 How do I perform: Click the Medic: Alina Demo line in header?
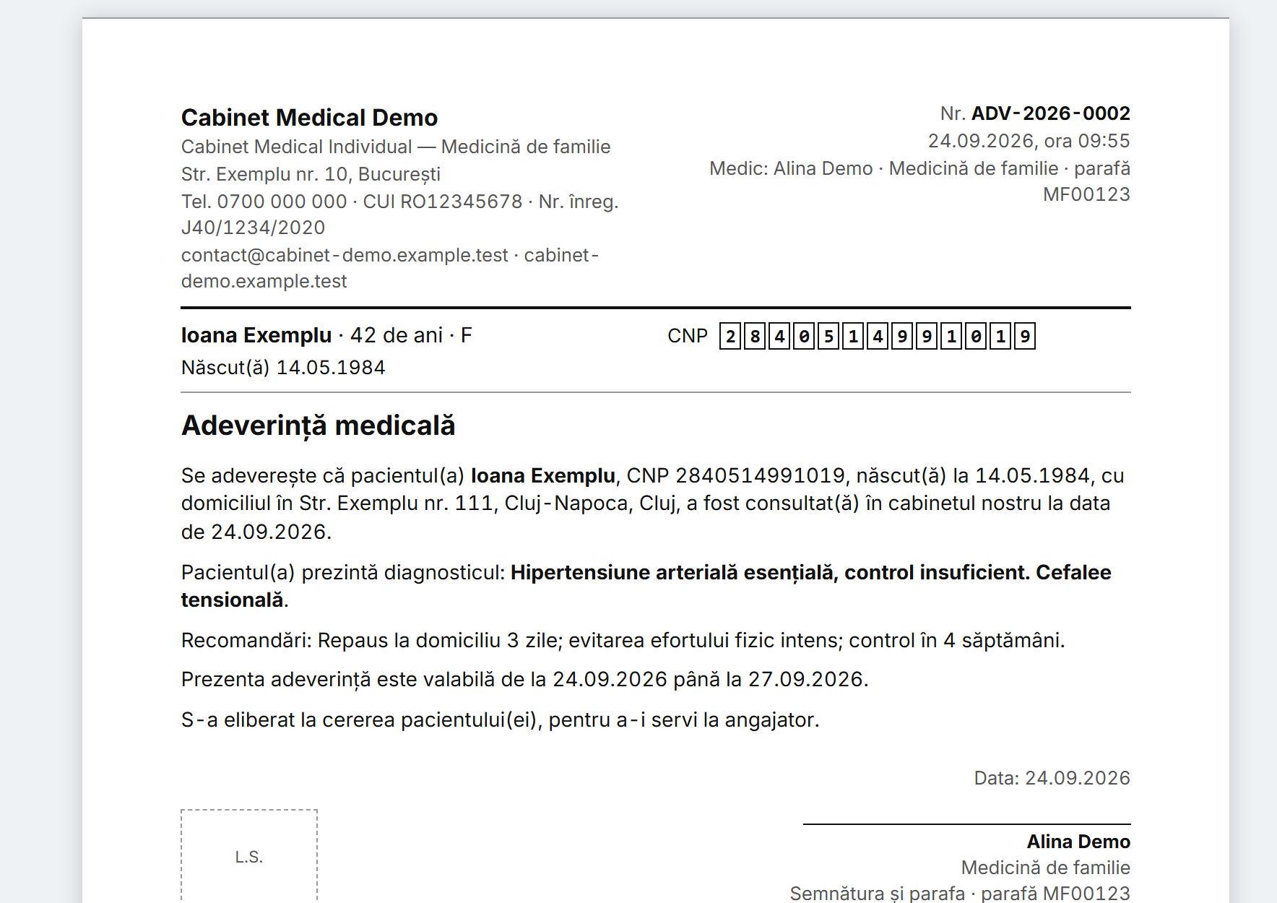[919, 181]
